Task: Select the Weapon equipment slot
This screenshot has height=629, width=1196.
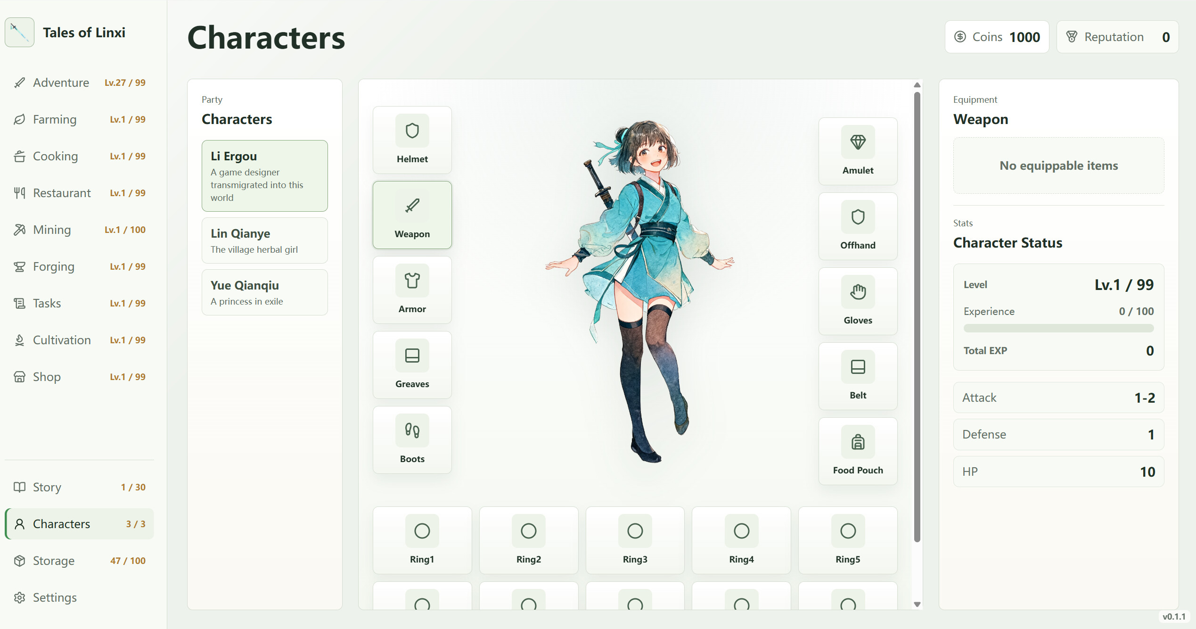Action: tap(412, 215)
